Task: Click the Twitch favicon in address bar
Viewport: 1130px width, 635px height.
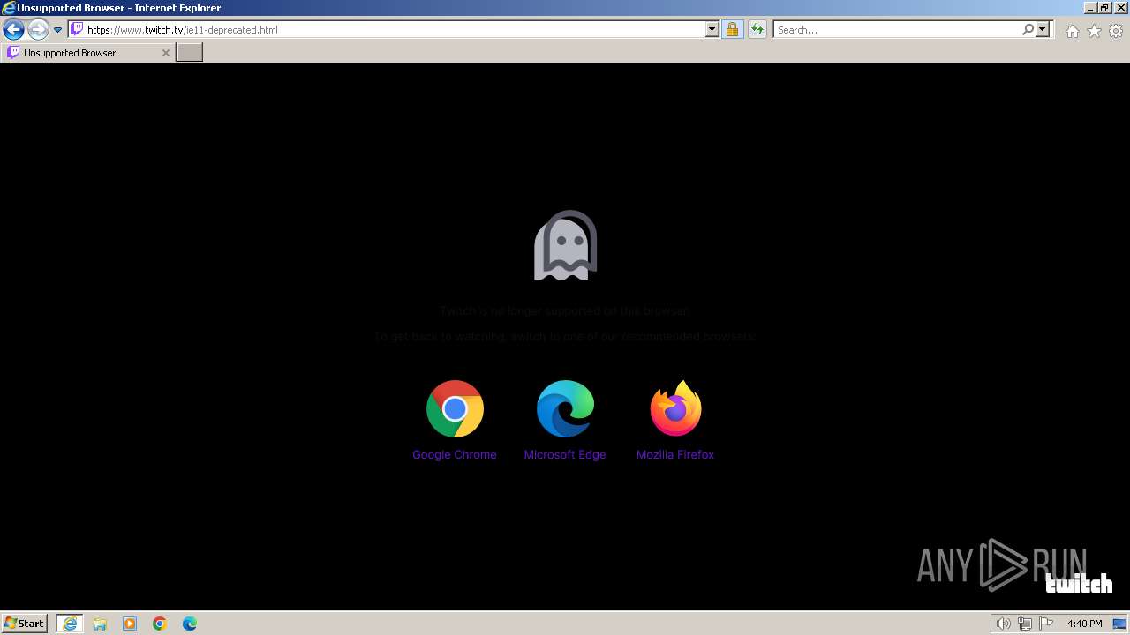Action: point(77,29)
